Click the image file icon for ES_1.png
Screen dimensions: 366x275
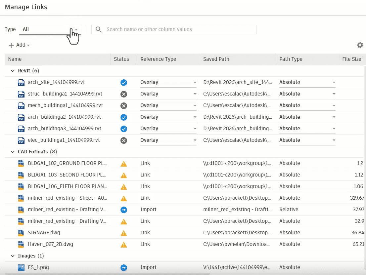21,267
